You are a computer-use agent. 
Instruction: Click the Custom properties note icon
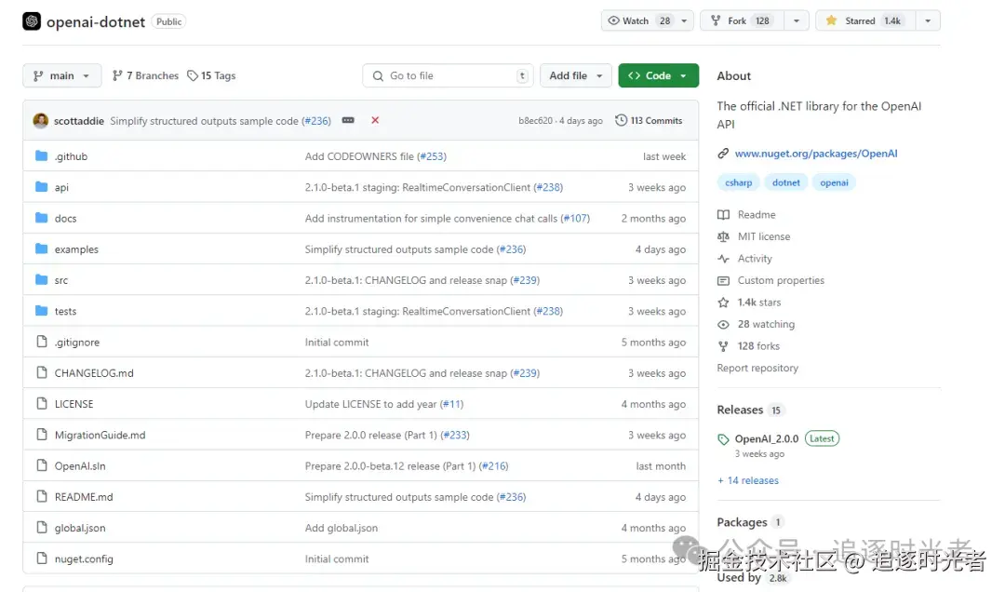pos(724,280)
